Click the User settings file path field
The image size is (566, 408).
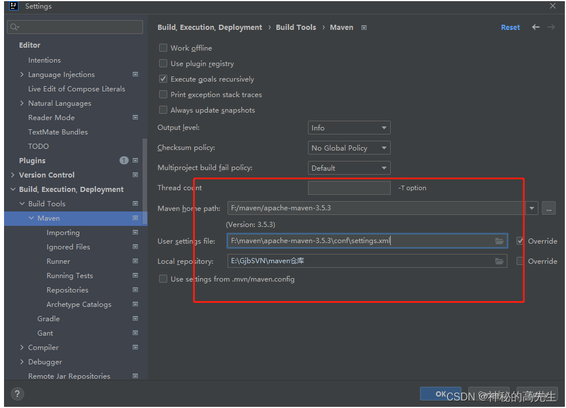pos(367,241)
